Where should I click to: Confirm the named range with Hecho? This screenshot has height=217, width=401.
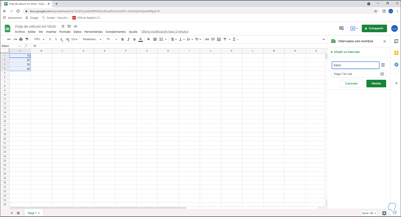(376, 83)
